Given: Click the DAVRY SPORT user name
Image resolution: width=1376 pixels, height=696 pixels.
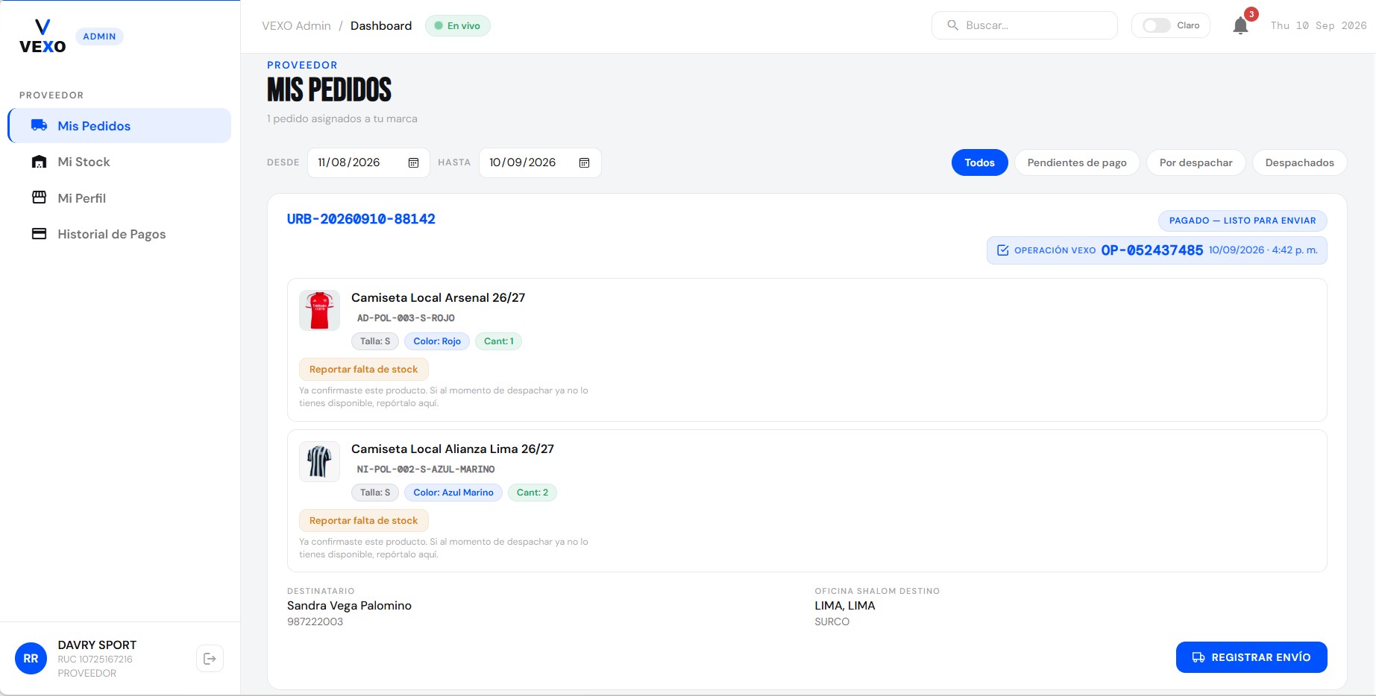Looking at the screenshot, I should (x=97, y=645).
